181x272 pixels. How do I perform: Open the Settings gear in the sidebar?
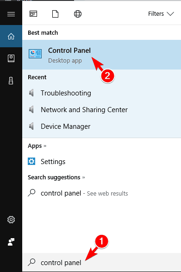click(x=11, y=220)
